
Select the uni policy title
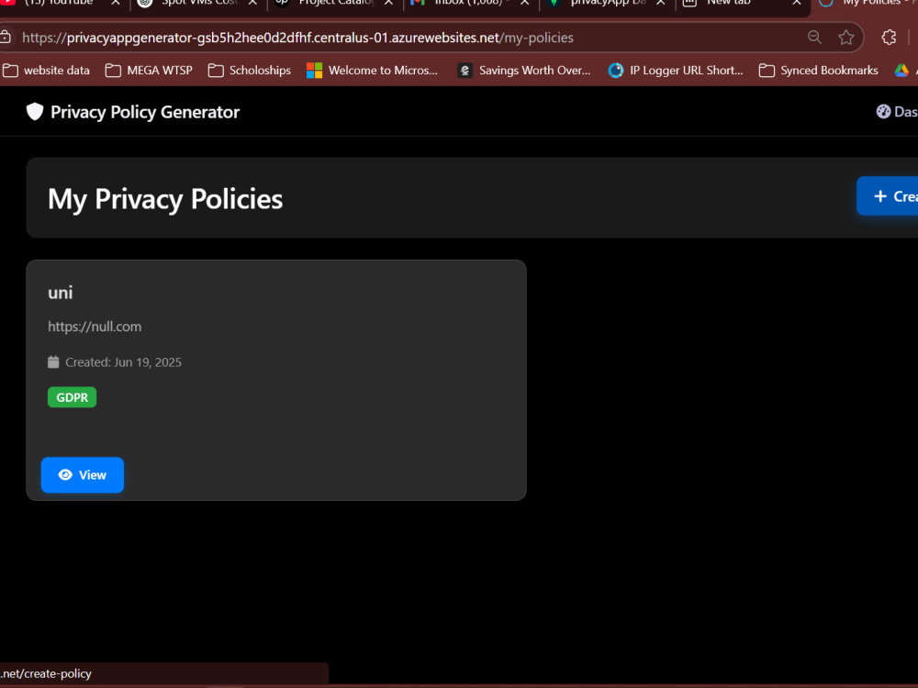61,293
